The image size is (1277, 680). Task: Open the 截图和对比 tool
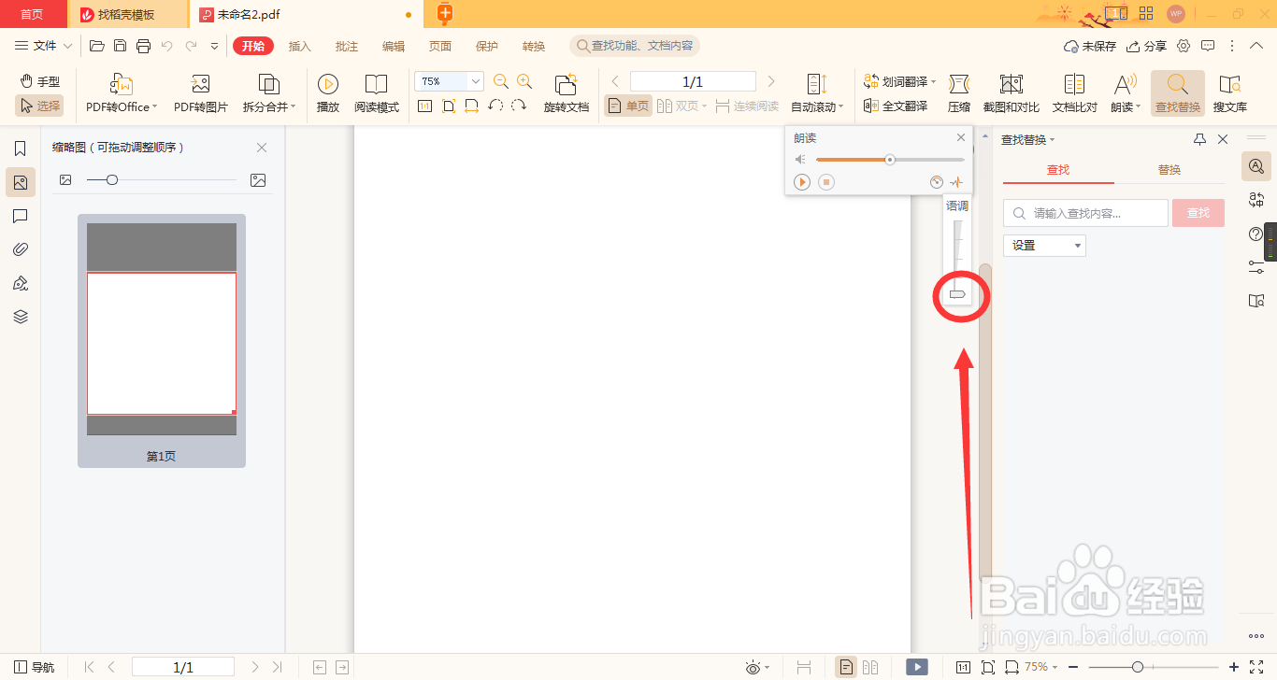[x=1011, y=93]
